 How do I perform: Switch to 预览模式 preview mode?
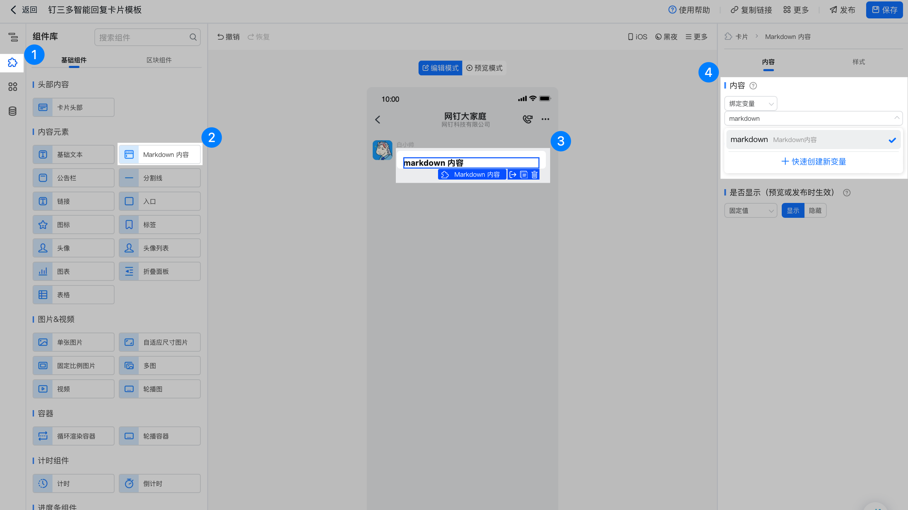[484, 68]
